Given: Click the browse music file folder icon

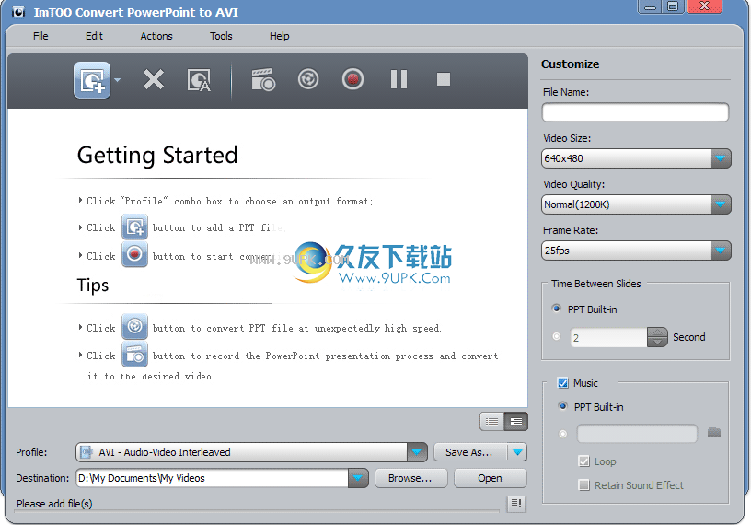Looking at the screenshot, I should coord(714,433).
